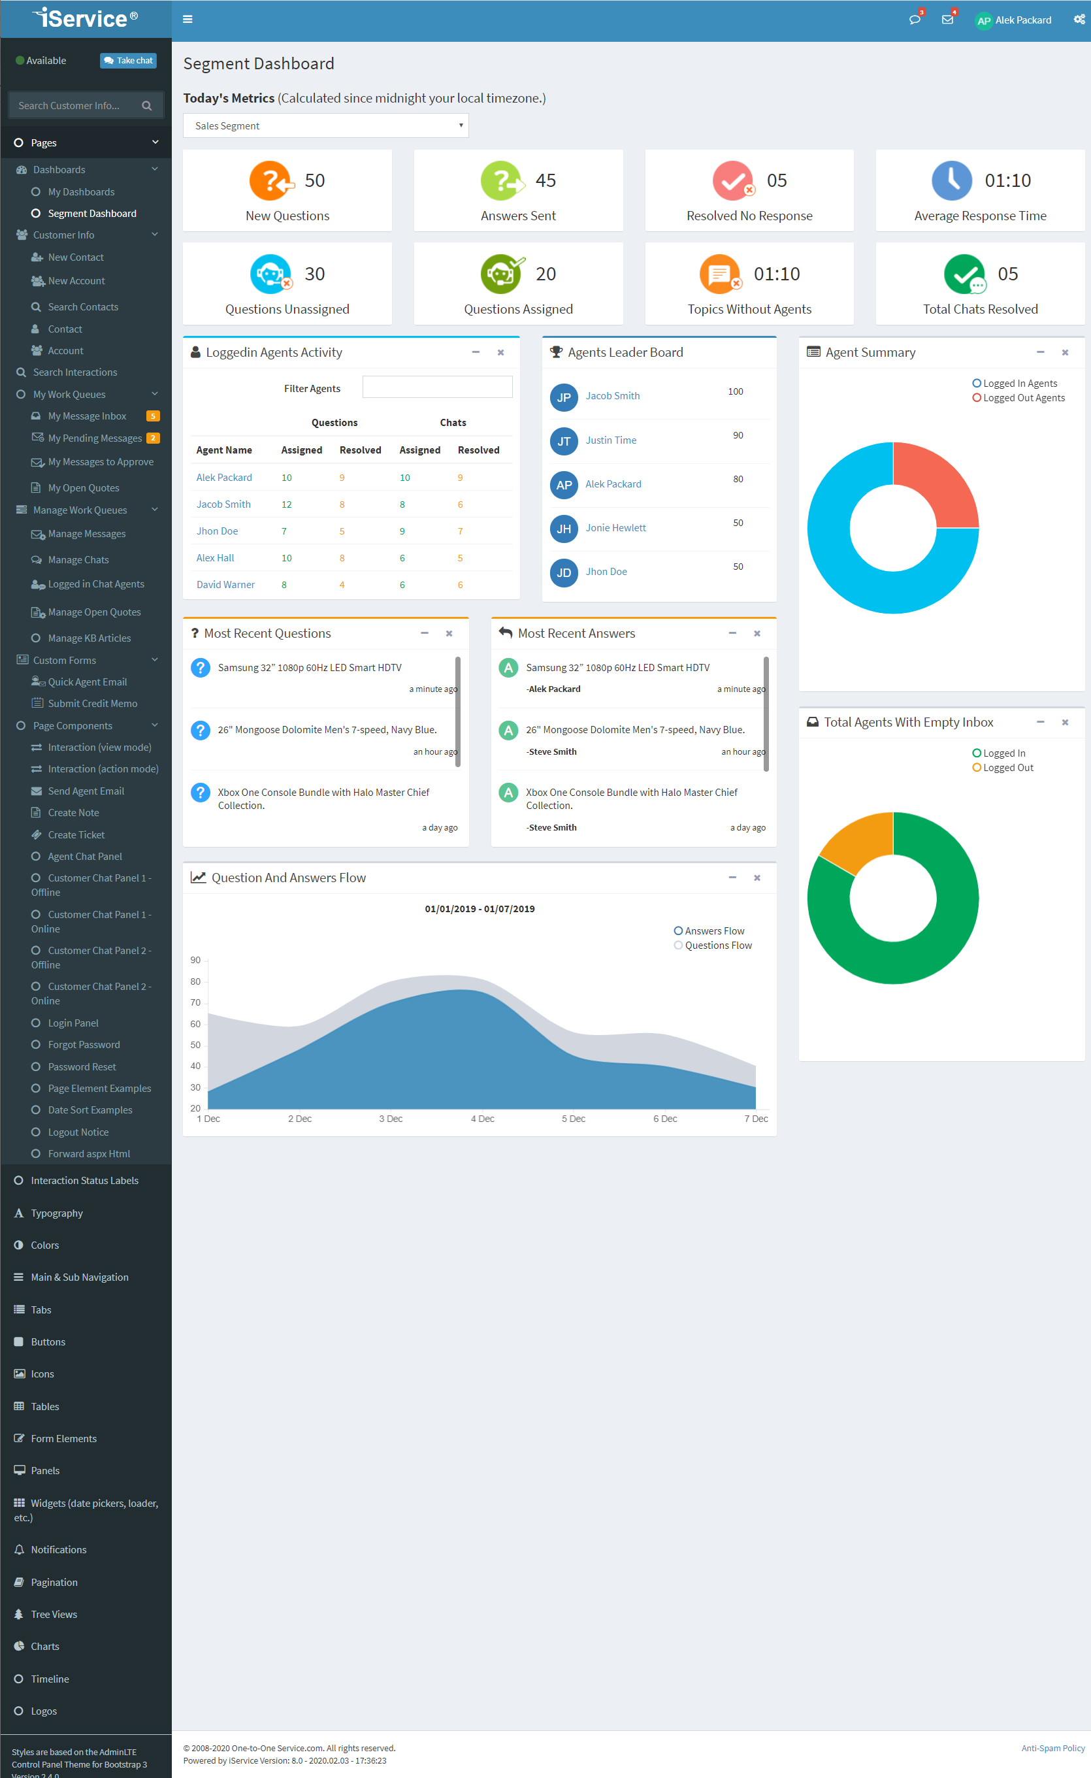The height and width of the screenshot is (1778, 1091).
Task: Click the Questions Assigned agent icon
Action: tap(502, 274)
